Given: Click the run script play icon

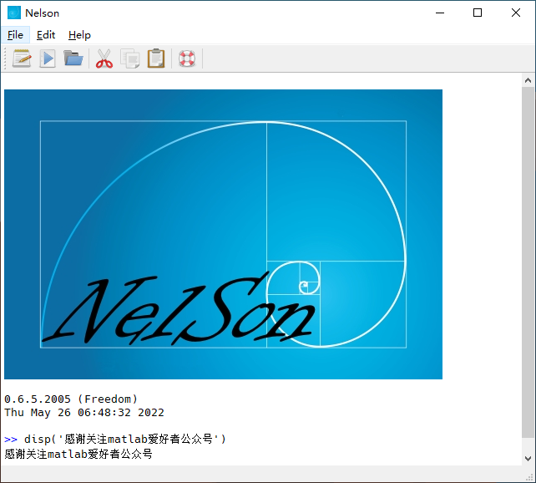Looking at the screenshot, I should tap(48, 58).
